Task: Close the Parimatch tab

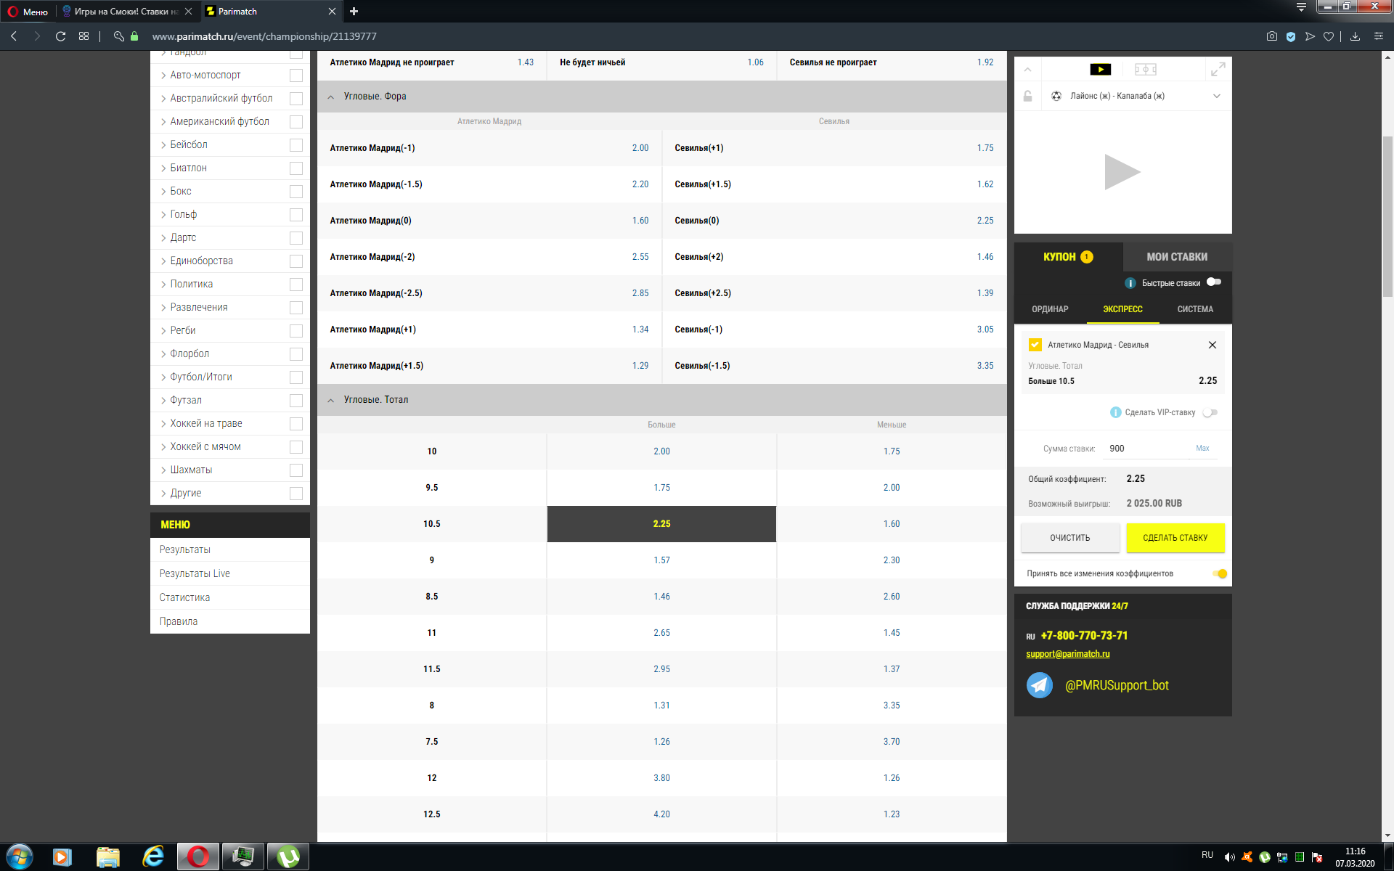Action: [x=332, y=11]
